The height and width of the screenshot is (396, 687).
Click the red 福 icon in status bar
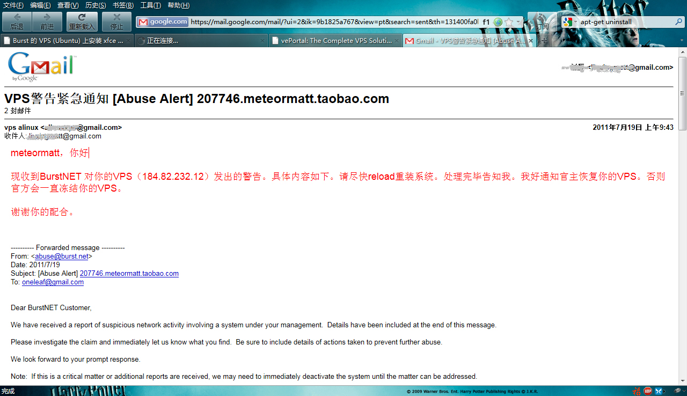(x=636, y=391)
